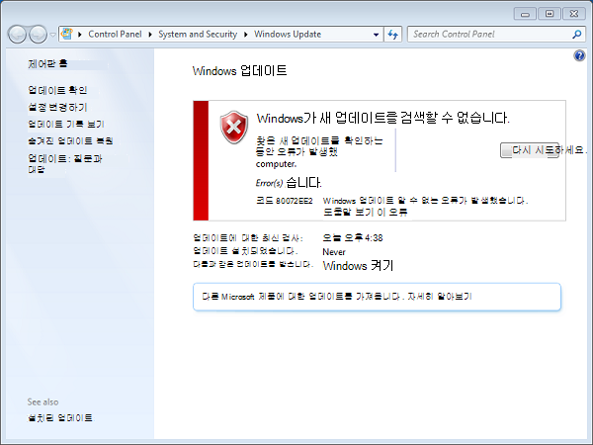
Task: Open address bar history dropdown
Action: click(376, 35)
